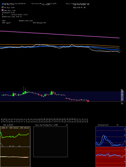Click the 'ADX: 0 +DY: 63.64 -DY: 63.64' readout
Image resolution: width=126 pixels, height=167 pixels.
15,128
